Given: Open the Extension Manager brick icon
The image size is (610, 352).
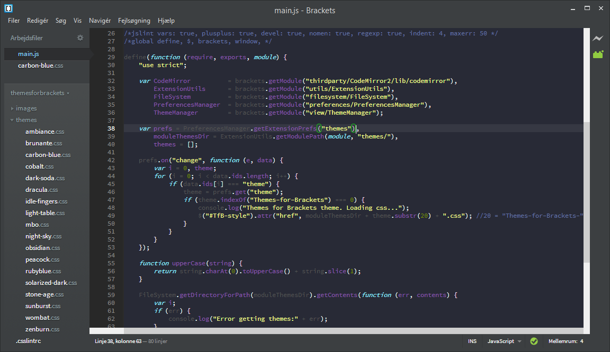Looking at the screenshot, I should pyautogui.click(x=598, y=54).
